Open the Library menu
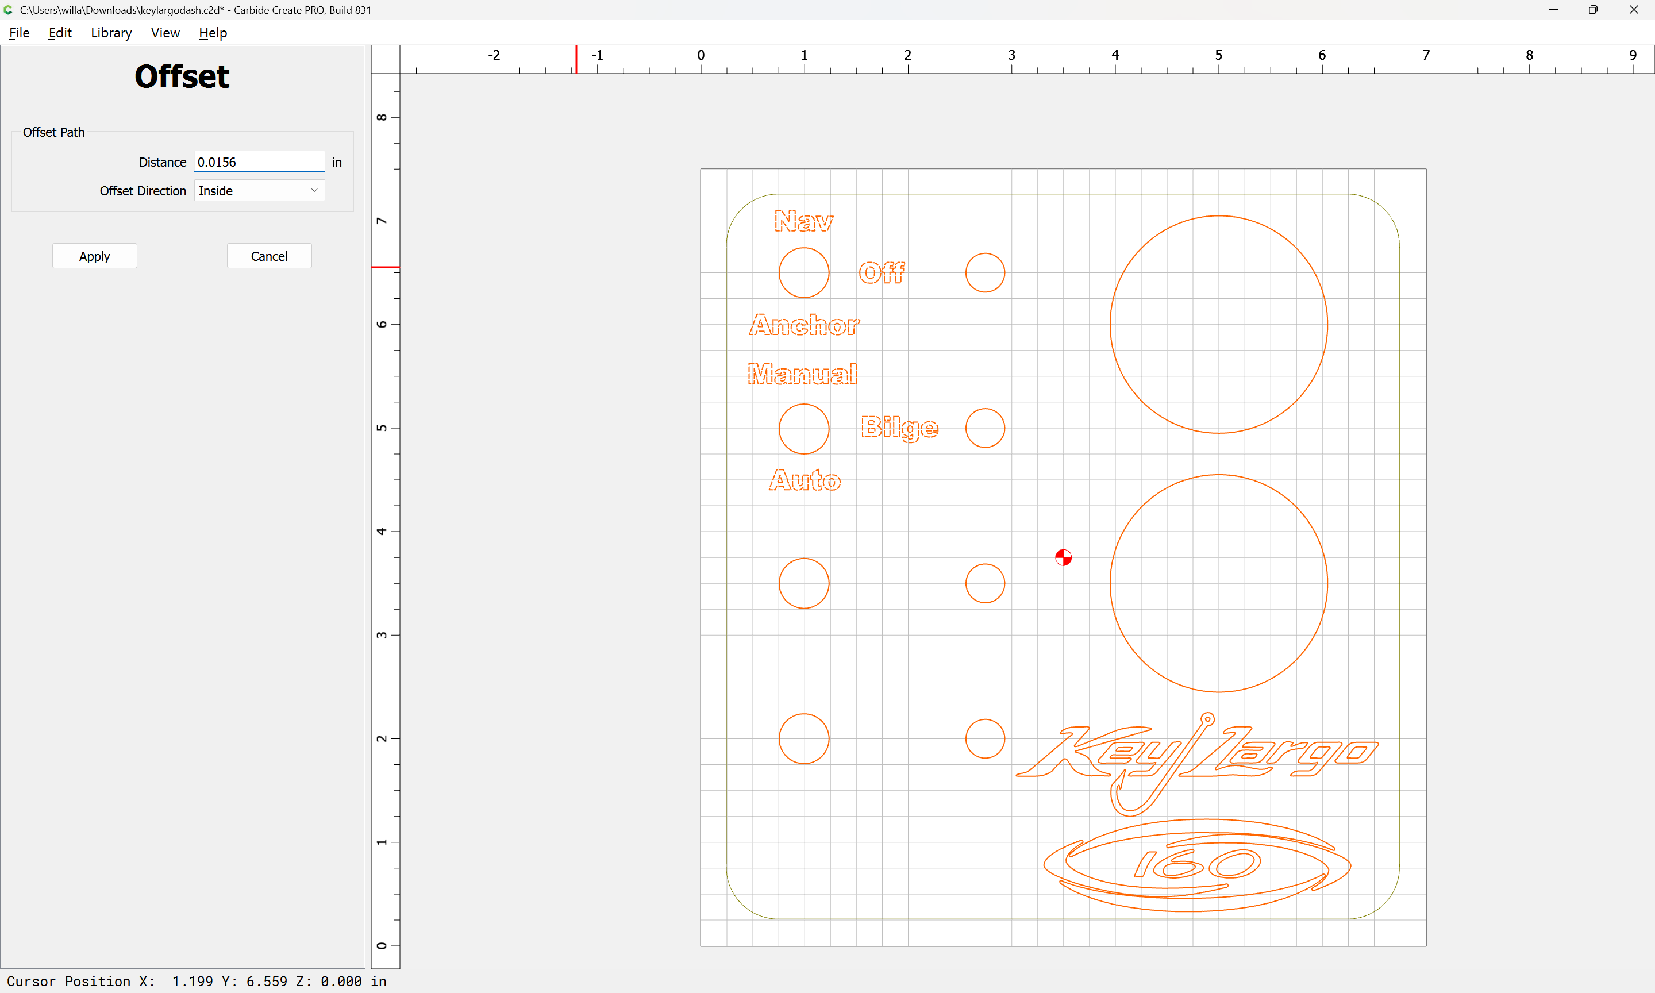Screen dimensions: 1655x993 click(x=111, y=33)
